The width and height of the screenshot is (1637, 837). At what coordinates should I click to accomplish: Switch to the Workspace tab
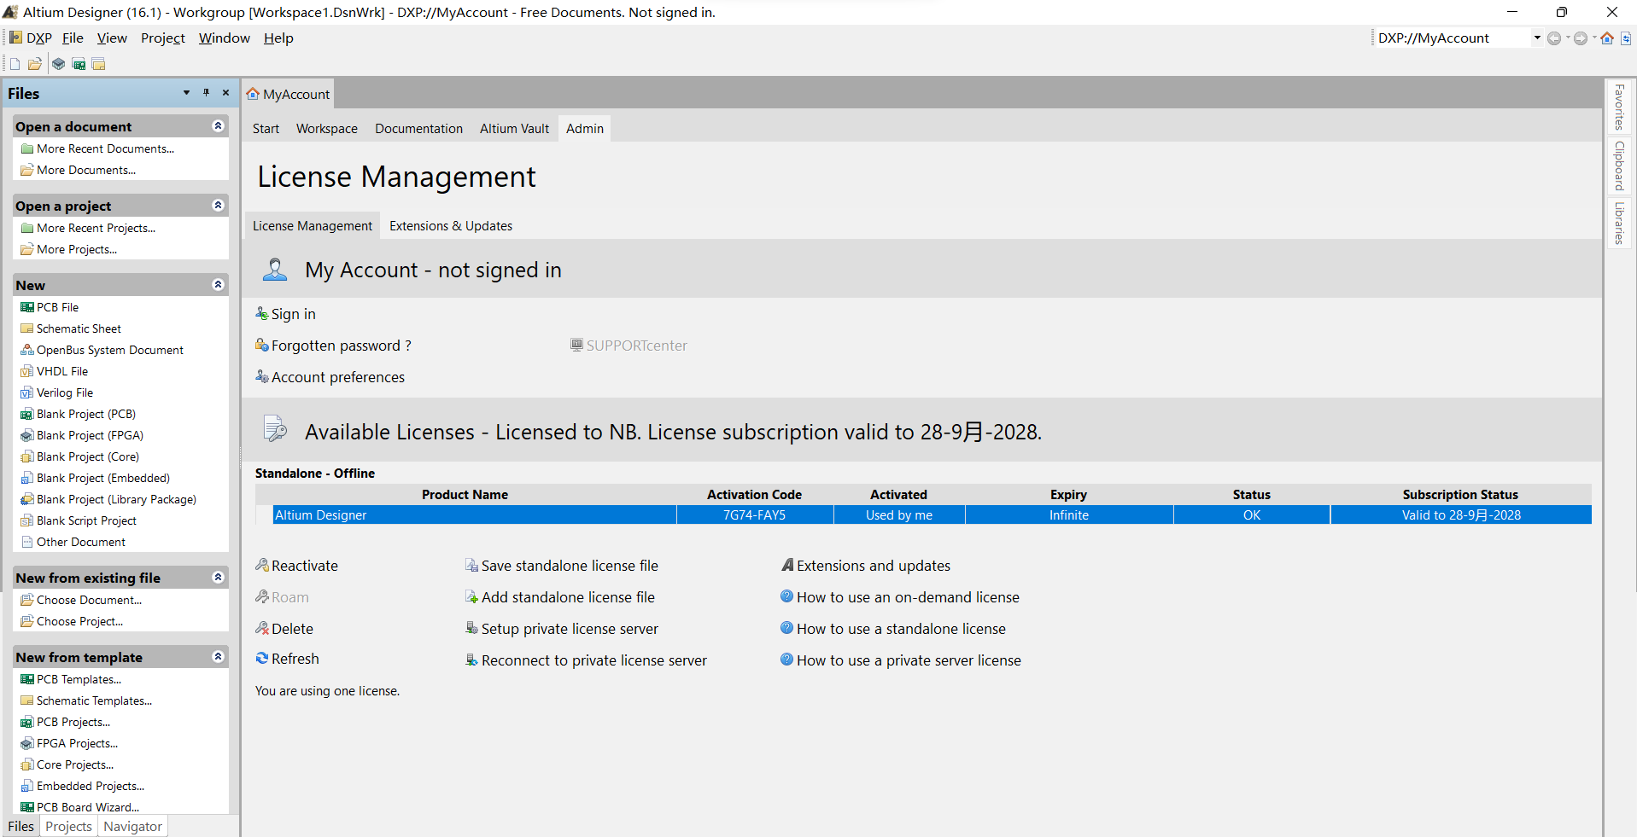pyautogui.click(x=327, y=128)
